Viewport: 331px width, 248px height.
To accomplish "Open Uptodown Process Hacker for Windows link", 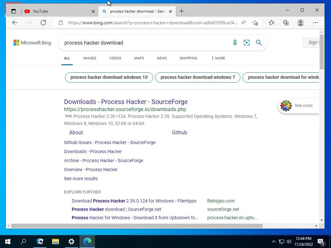I will tap(135, 218).
